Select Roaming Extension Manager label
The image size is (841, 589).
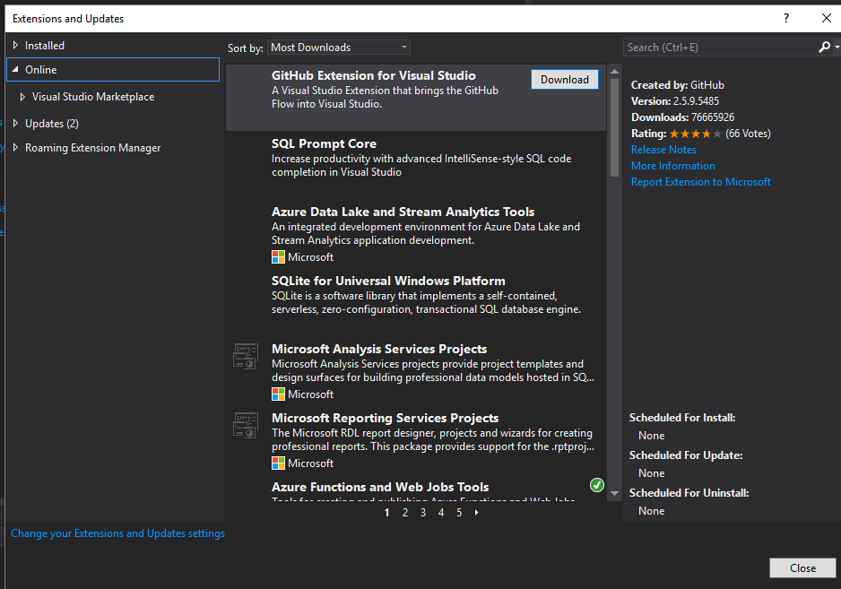pyautogui.click(x=92, y=148)
